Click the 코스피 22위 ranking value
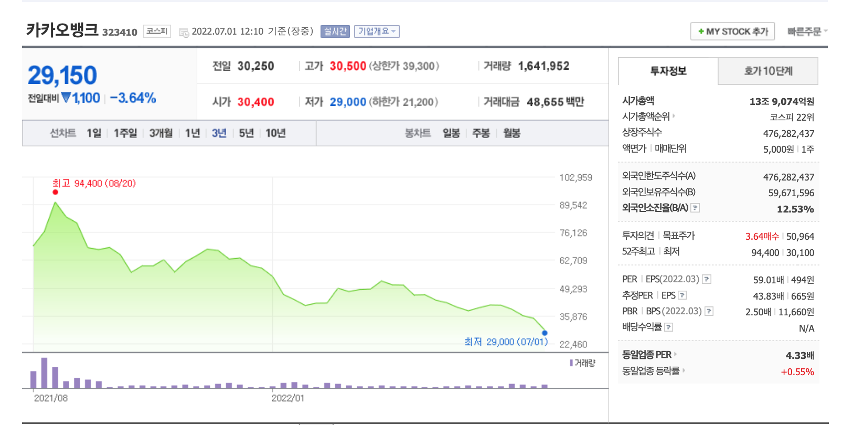 click(792, 117)
